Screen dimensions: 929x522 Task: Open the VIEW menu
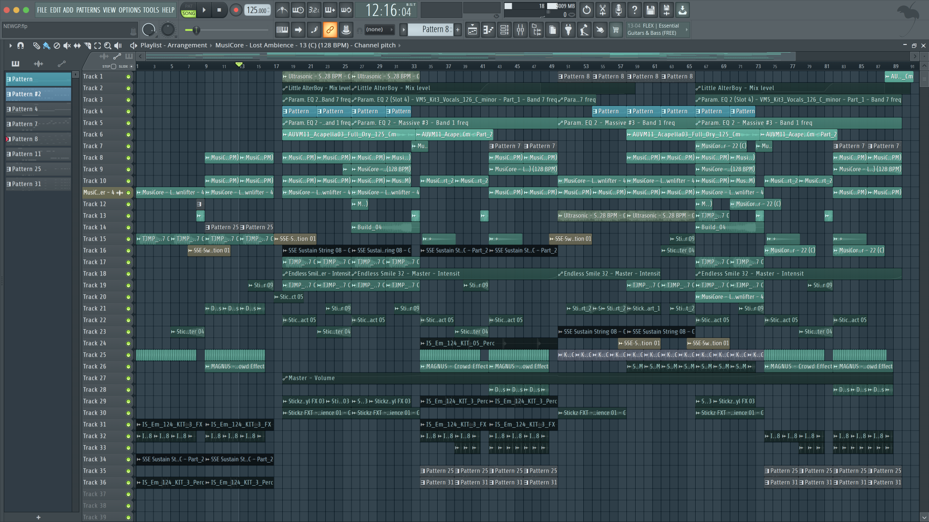coord(109,10)
